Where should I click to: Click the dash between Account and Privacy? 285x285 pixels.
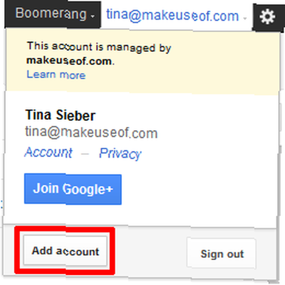point(85,154)
